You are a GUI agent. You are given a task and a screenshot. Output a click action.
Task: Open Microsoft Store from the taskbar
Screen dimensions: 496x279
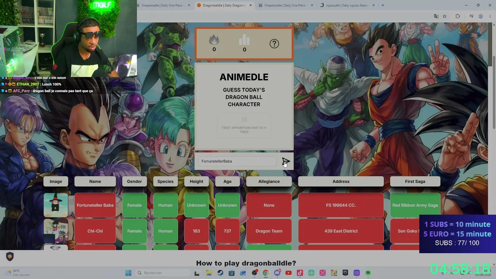(232, 273)
